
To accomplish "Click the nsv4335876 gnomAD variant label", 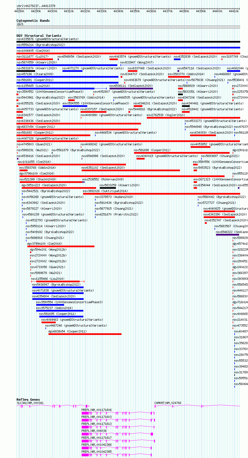I will tap(48, 39).
